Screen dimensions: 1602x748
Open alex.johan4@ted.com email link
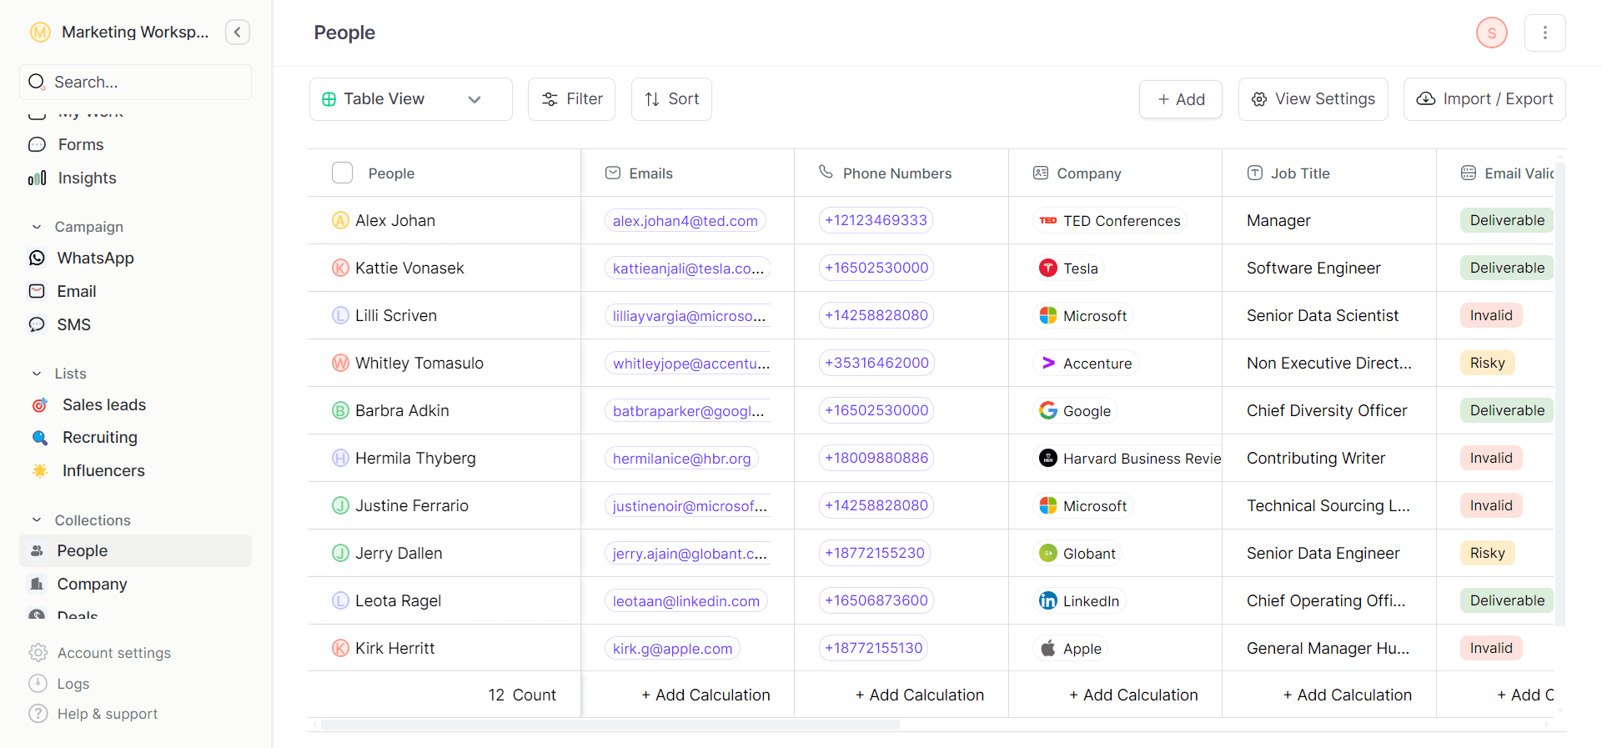[685, 221]
